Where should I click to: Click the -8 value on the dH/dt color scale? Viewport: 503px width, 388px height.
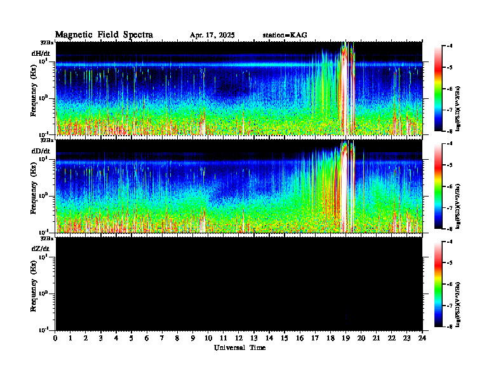tap(450, 131)
